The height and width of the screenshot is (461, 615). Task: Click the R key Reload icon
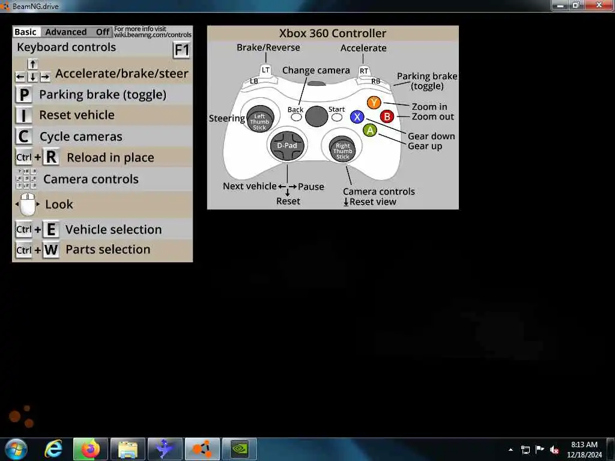(51, 157)
